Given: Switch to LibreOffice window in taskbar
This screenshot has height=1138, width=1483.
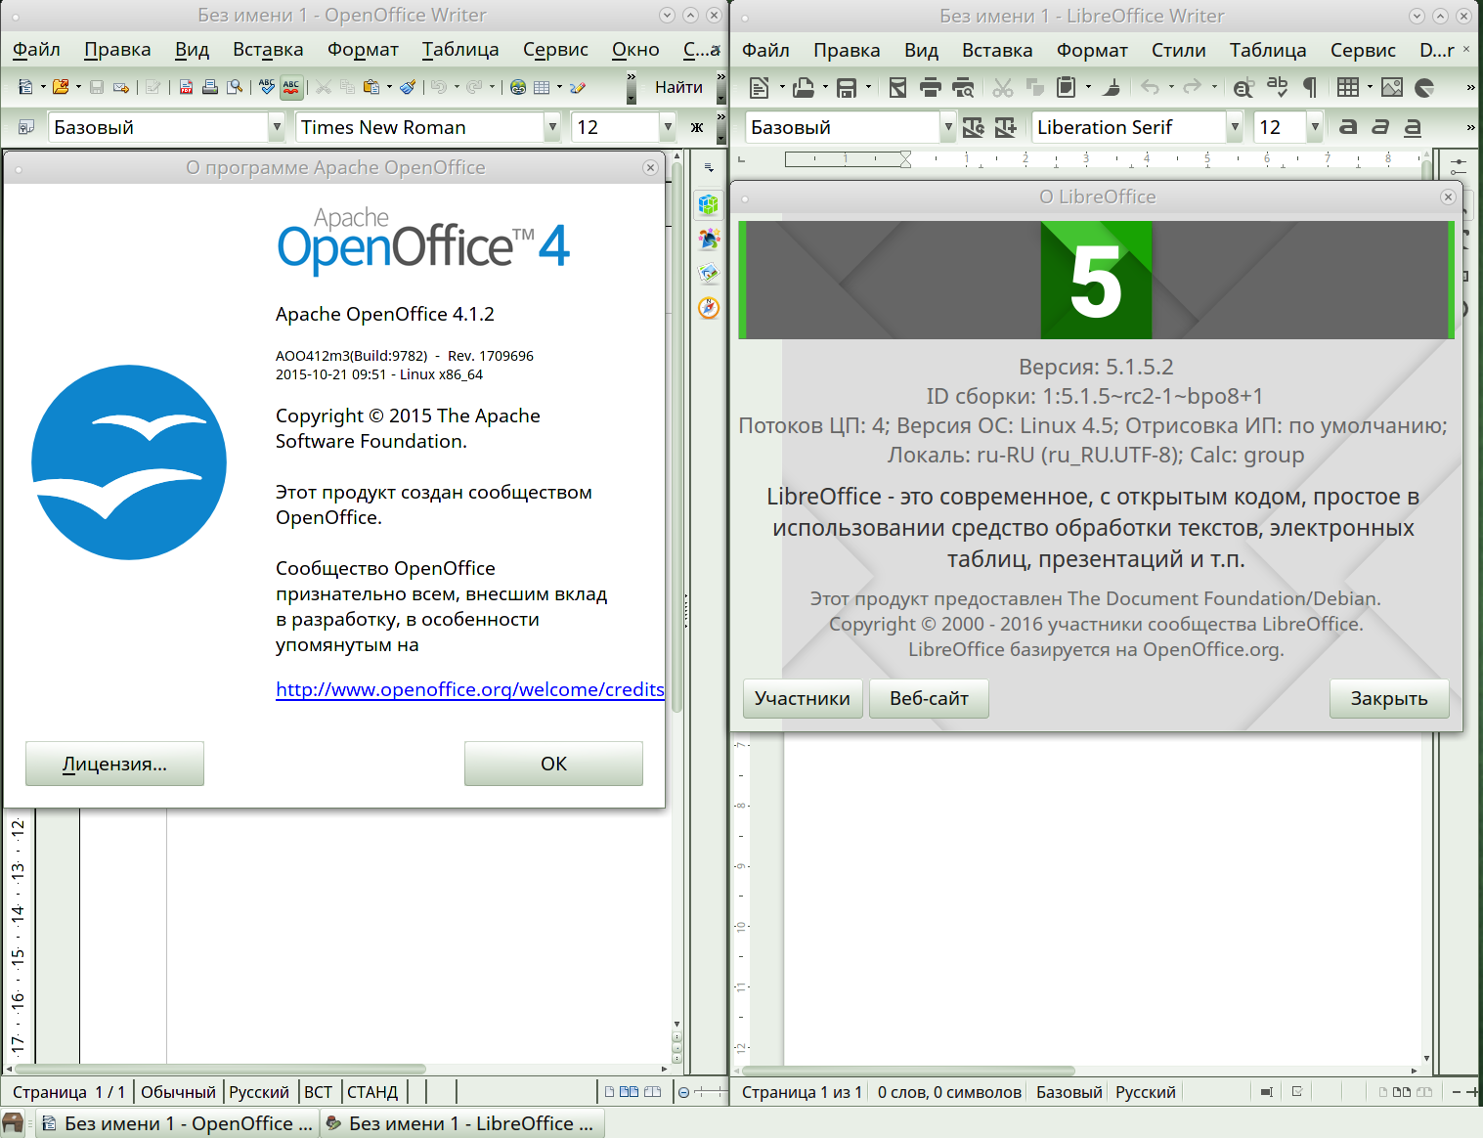Looking at the screenshot, I should 461,1124.
